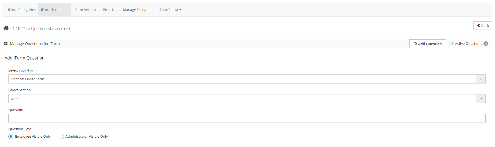Click the Active Questions count badge
The width and height of the screenshot is (495, 147).
(x=486, y=44)
